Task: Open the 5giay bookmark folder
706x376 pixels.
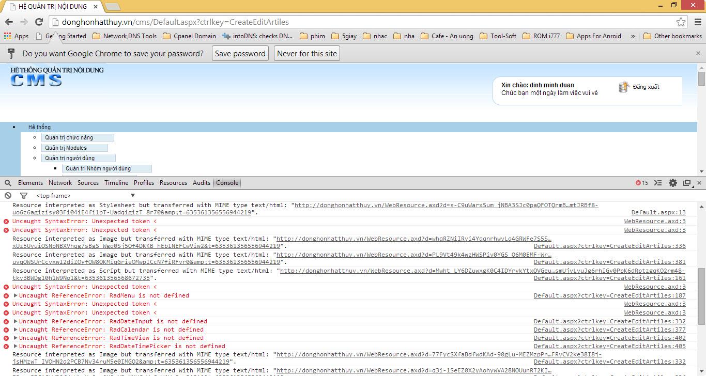Action: coord(344,36)
